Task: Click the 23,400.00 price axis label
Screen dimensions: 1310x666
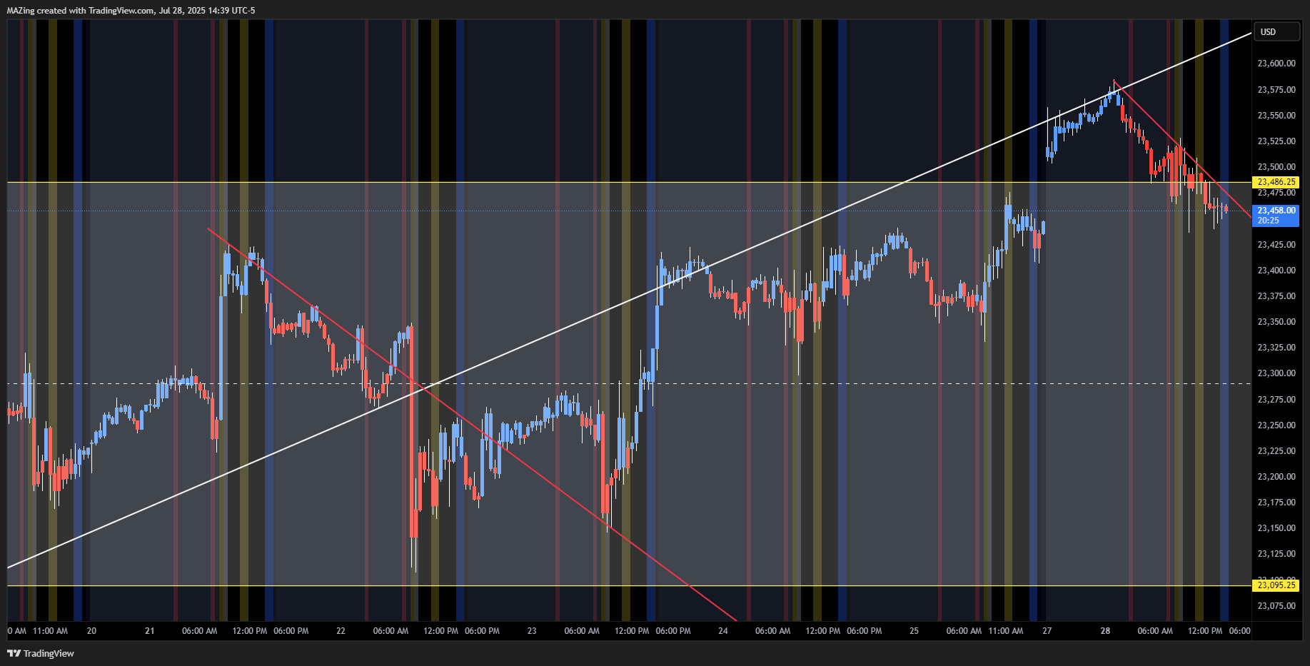Action: point(1276,271)
